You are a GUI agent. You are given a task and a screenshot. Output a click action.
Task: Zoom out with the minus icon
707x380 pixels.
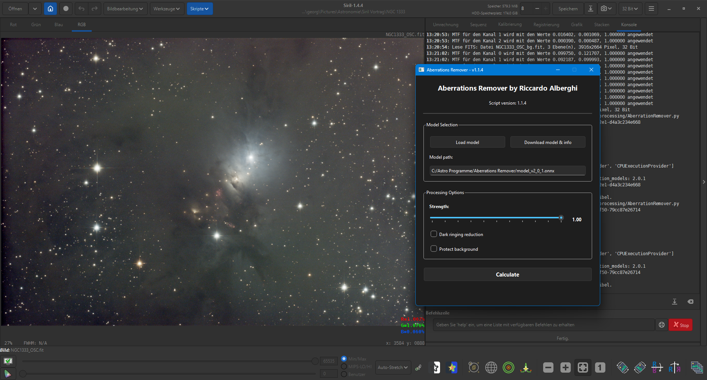pyautogui.click(x=548, y=367)
